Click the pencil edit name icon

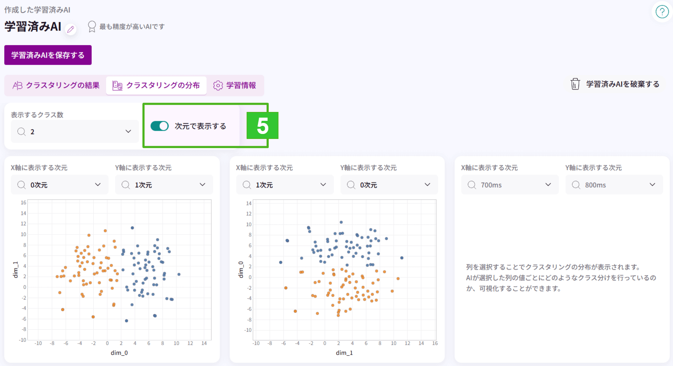point(71,29)
